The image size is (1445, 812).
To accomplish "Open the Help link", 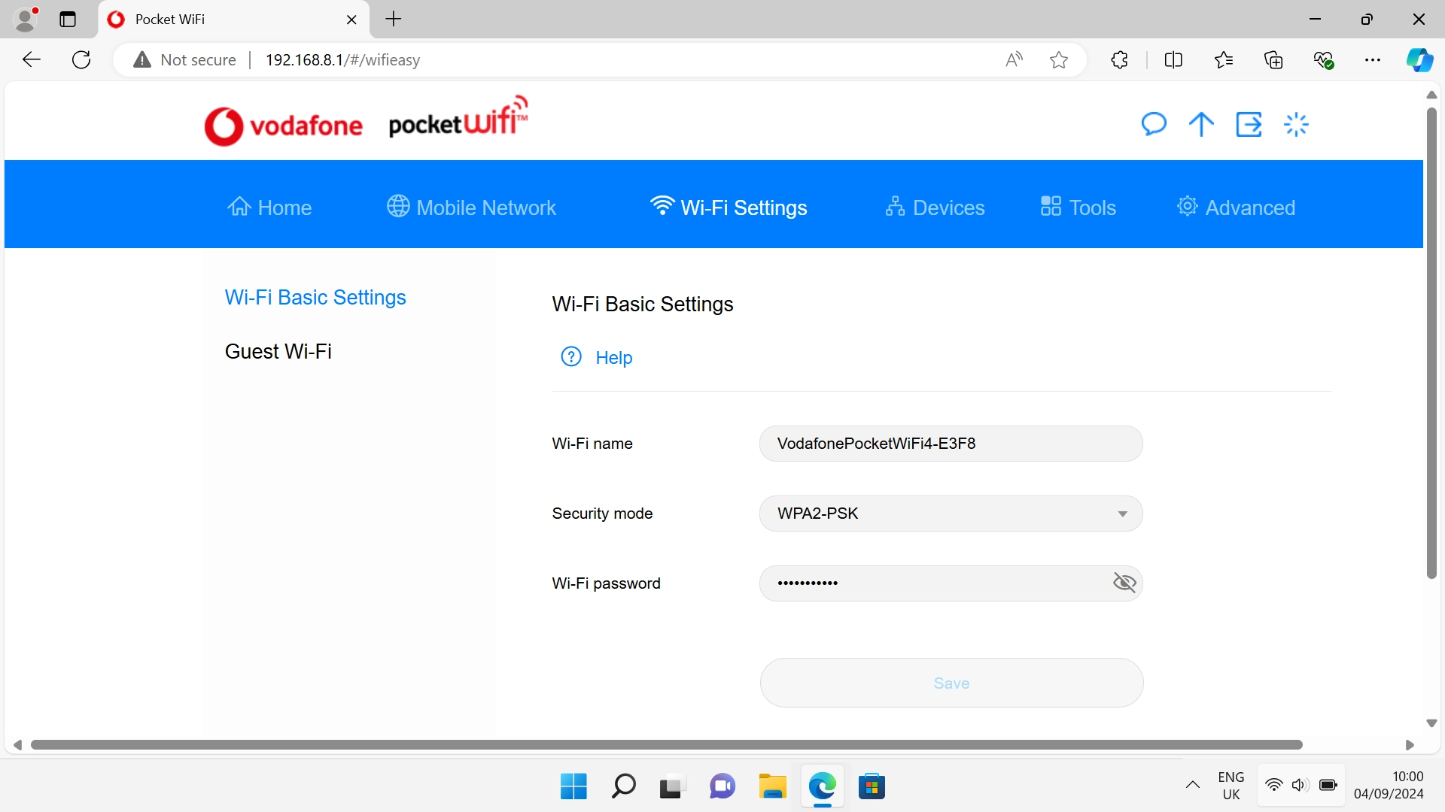I will pos(613,357).
